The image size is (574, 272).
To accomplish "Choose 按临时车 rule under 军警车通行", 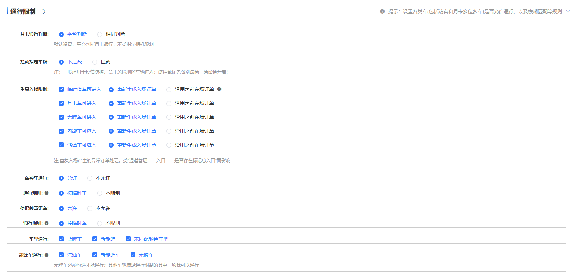I will (x=61, y=193).
